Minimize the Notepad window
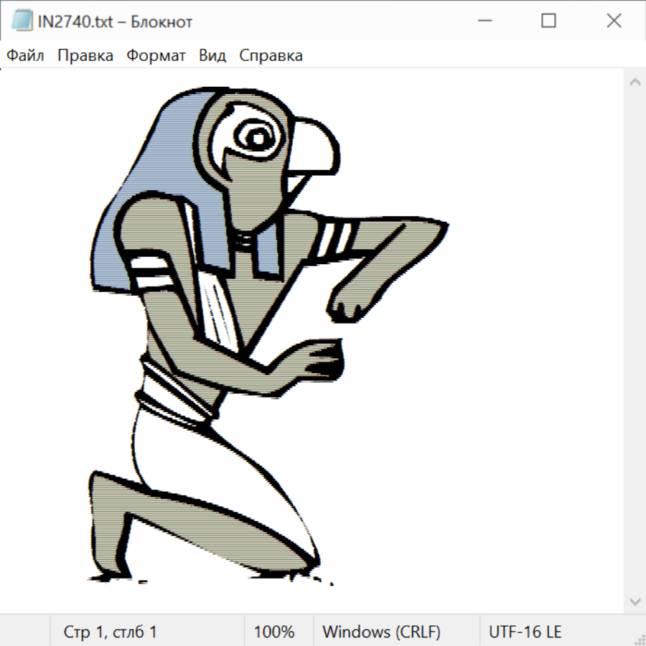The image size is (646, 646). [x=483, y=22]
